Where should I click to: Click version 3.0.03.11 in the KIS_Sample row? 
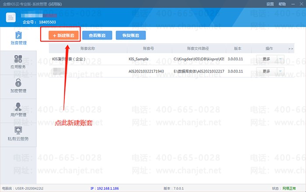tap(235, 59)
